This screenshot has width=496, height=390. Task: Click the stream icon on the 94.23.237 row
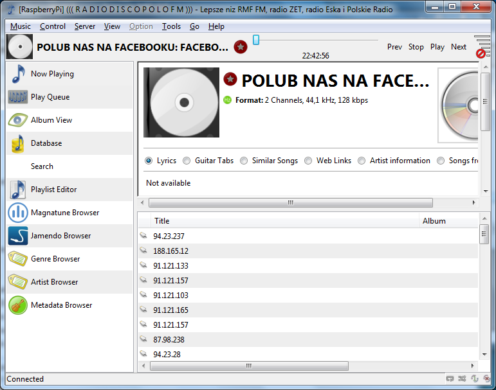tap(143, 235)
